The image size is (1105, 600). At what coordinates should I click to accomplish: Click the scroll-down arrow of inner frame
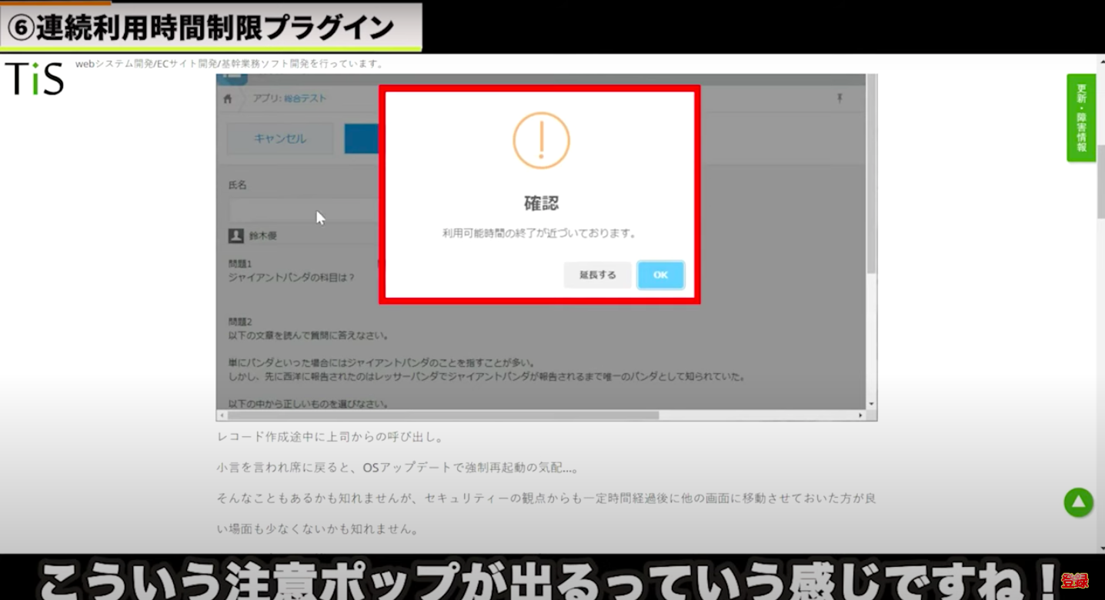pos(871,404)
